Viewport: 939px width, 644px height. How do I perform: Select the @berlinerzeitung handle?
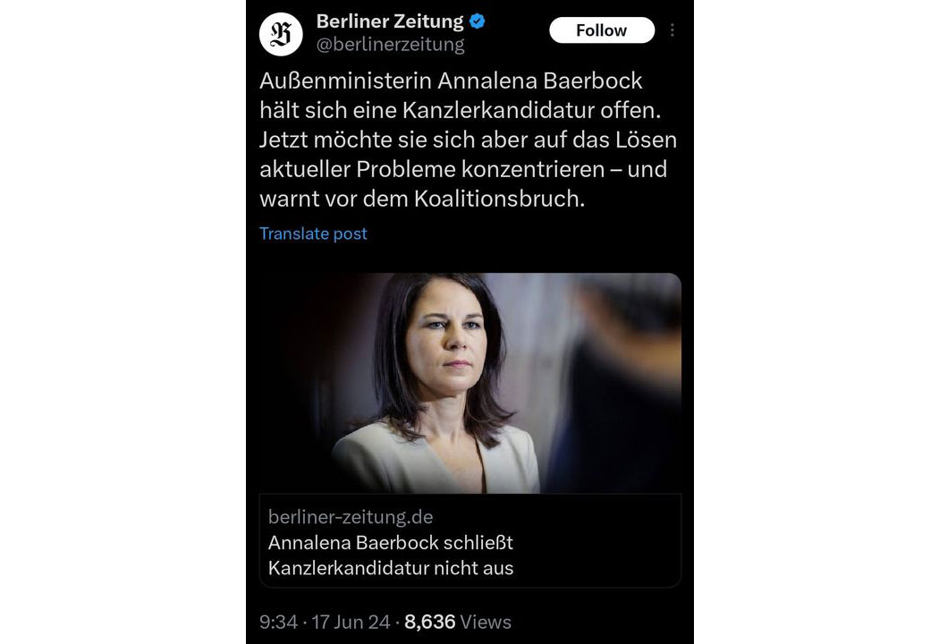tap(391, 45)
